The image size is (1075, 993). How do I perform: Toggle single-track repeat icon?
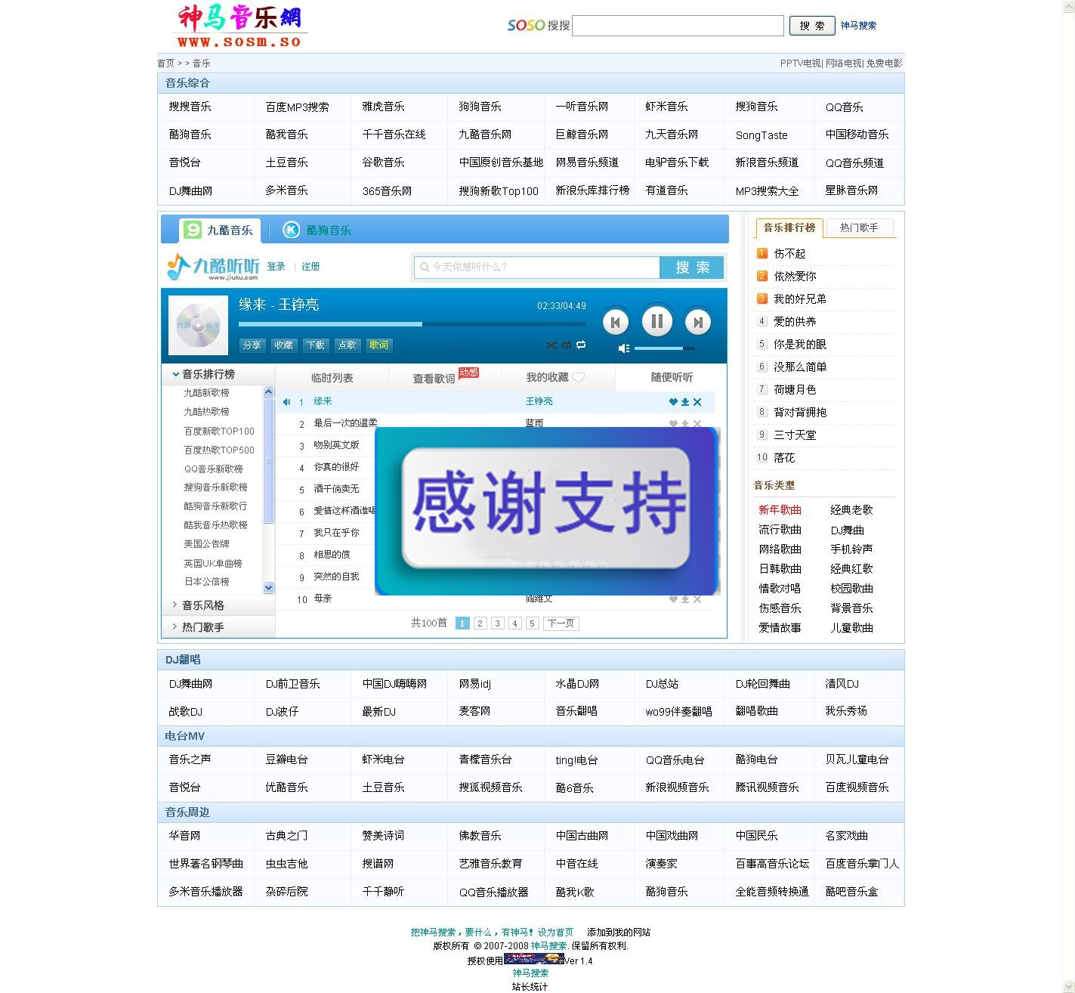coord(567,345)
